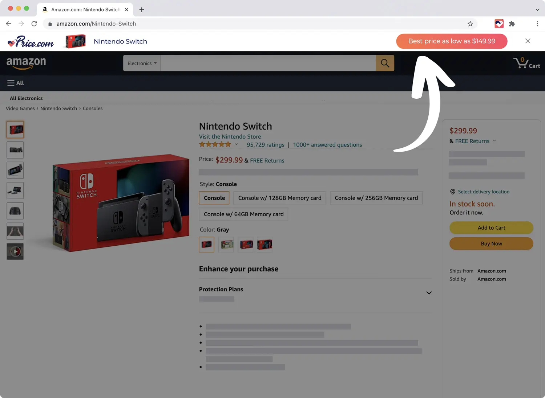The width and height of the screenshot is (545, 398).
Task: Click the padlock site info icon
Action: click(50, 24)
